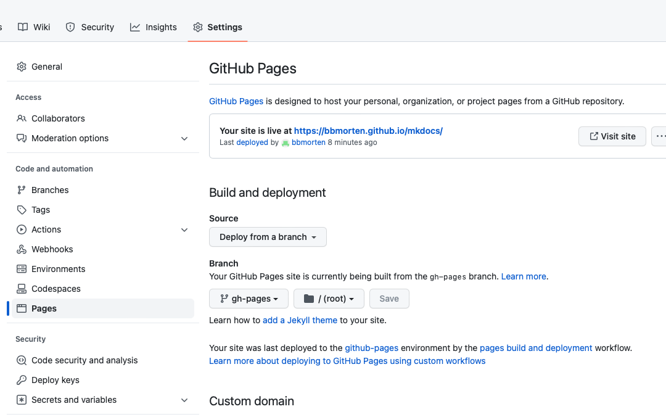Click the Code security magnifier-shield icon

tap(22, 360)
